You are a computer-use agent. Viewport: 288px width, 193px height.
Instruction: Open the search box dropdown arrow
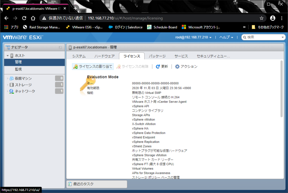(x=283, y=37)
